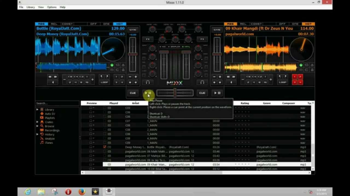This screenshot has height=196, width=350.
Task: Select REL vinyl mode on left deck
Action: tap(54, 24)
